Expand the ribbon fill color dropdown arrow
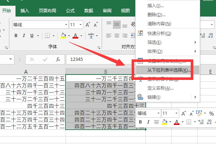This screenshot has height=144, width=216. 69,36
